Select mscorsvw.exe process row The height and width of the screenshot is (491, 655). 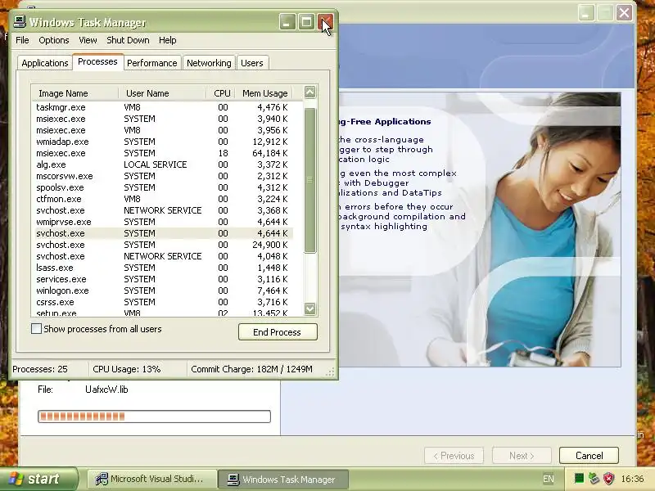(x=162, y=176)
